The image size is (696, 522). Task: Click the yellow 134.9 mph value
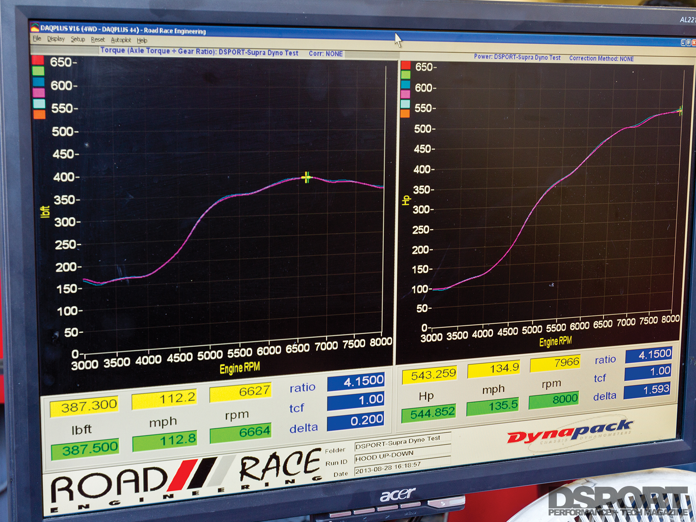click(x=494, y=369)
